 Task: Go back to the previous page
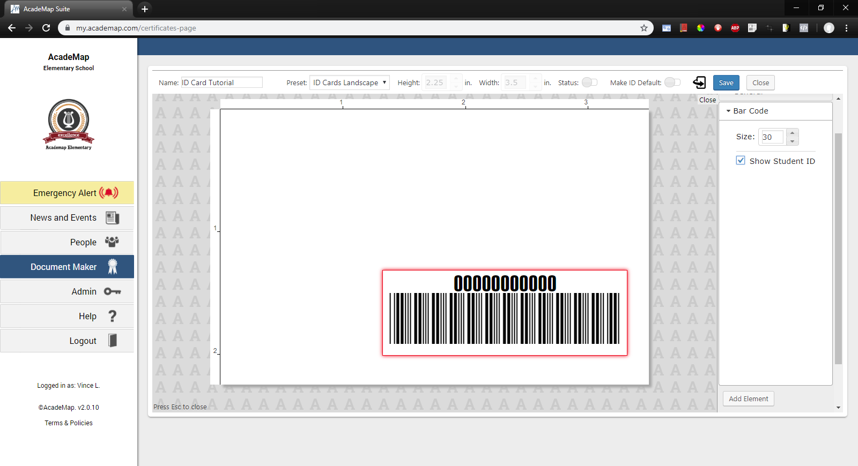(12, 28)
